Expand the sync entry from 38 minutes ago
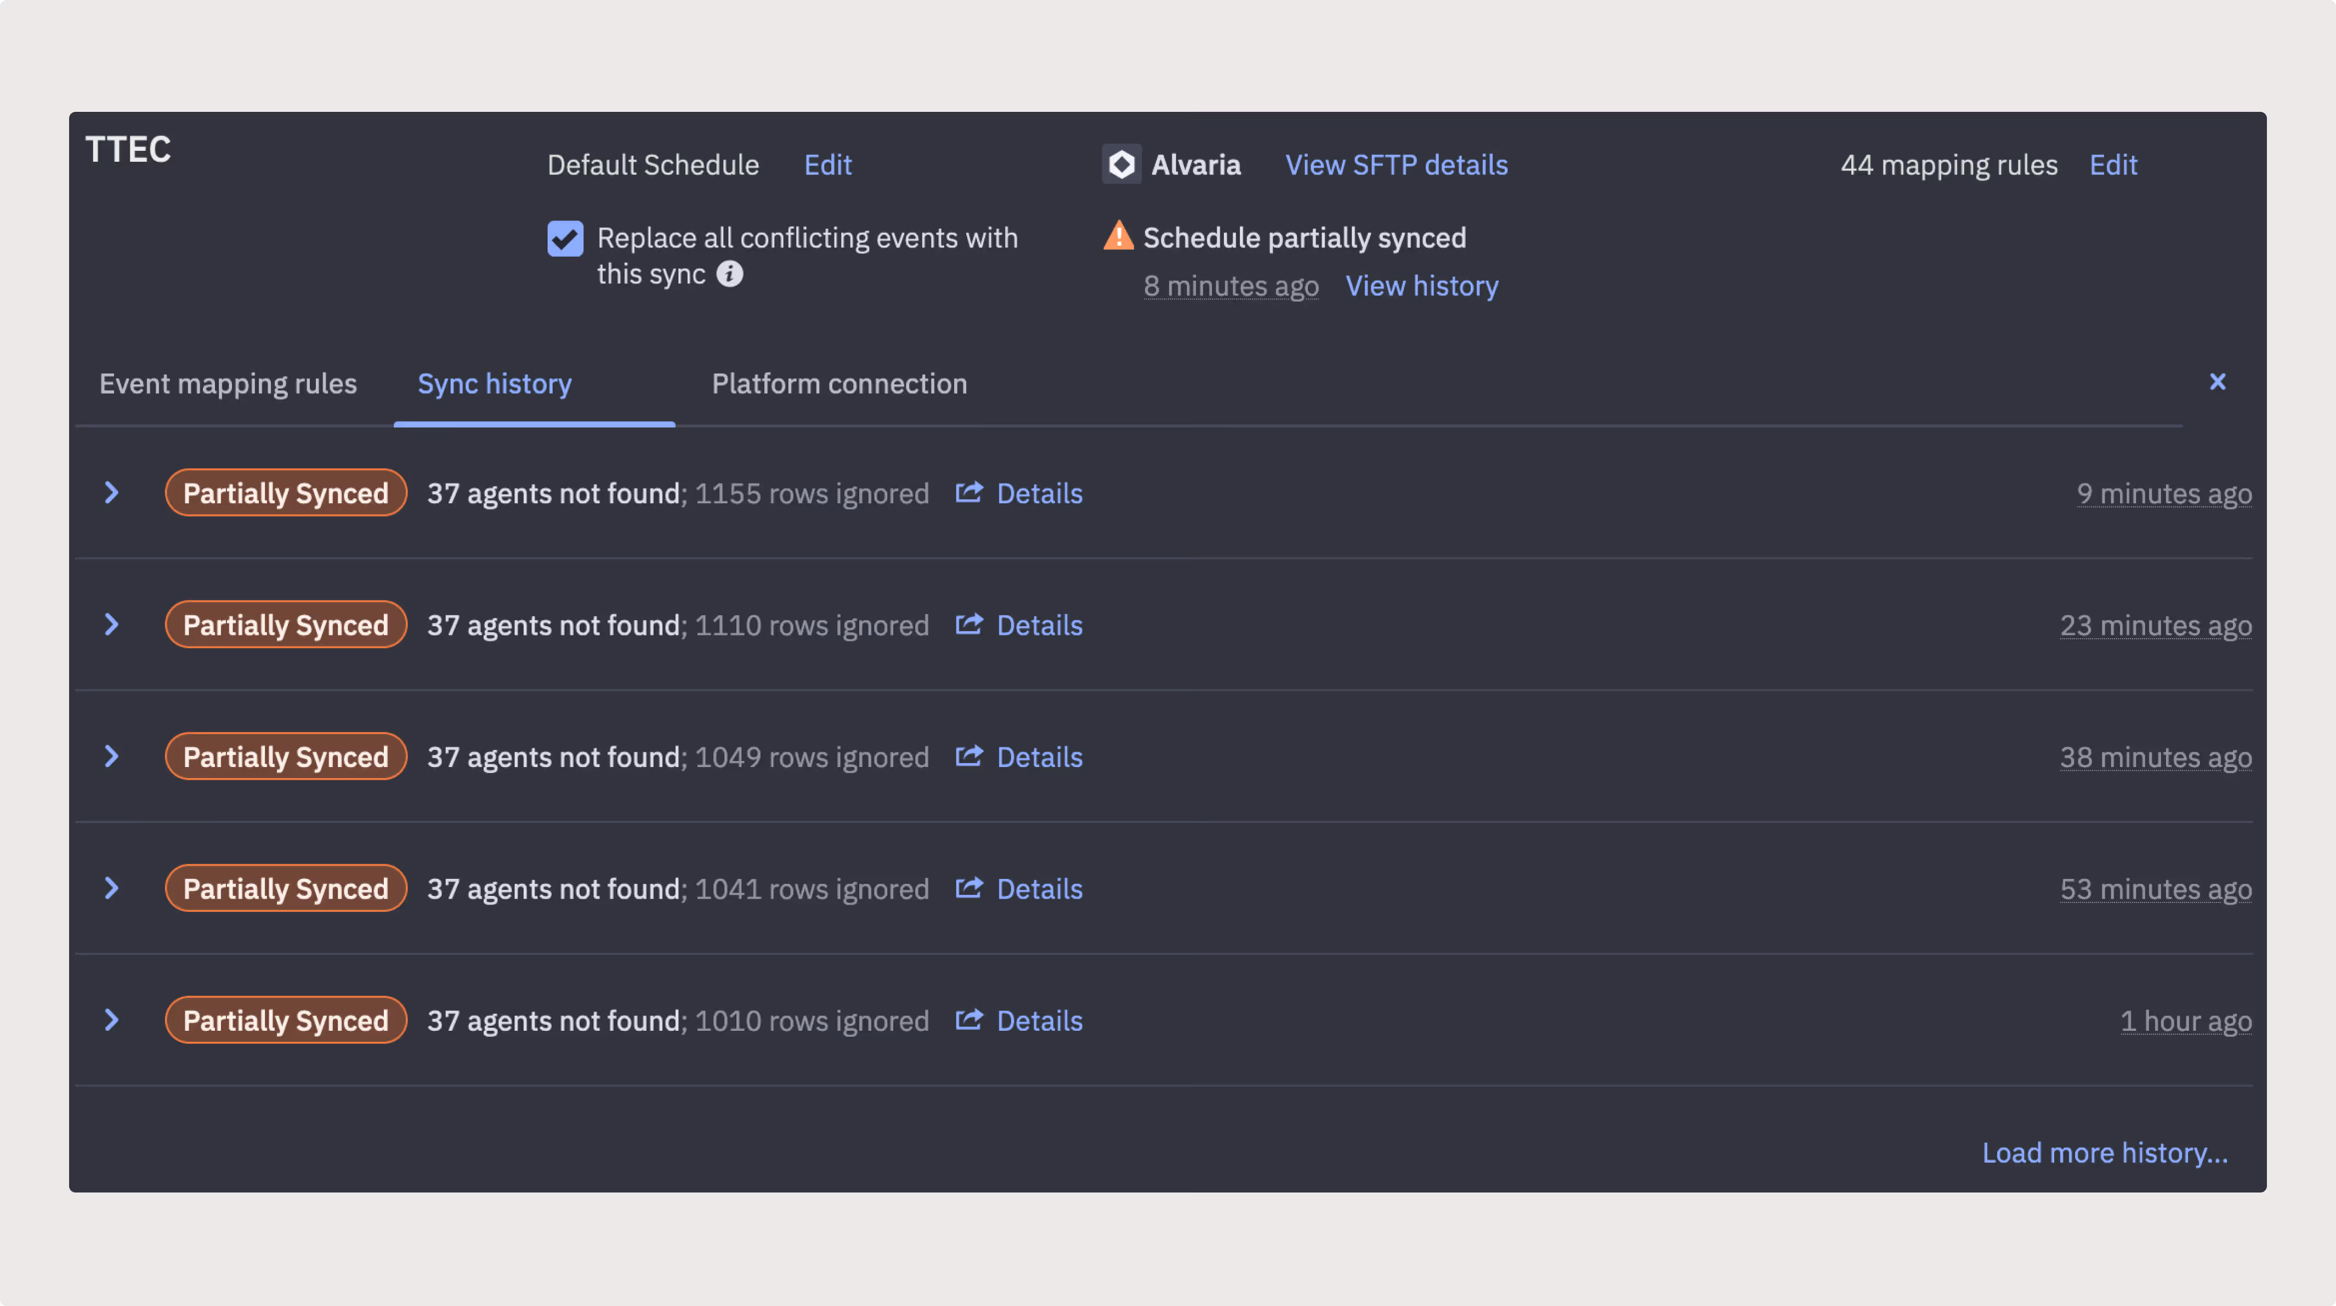Screen dimensions: 2336x1306 [x=111, y=756]
